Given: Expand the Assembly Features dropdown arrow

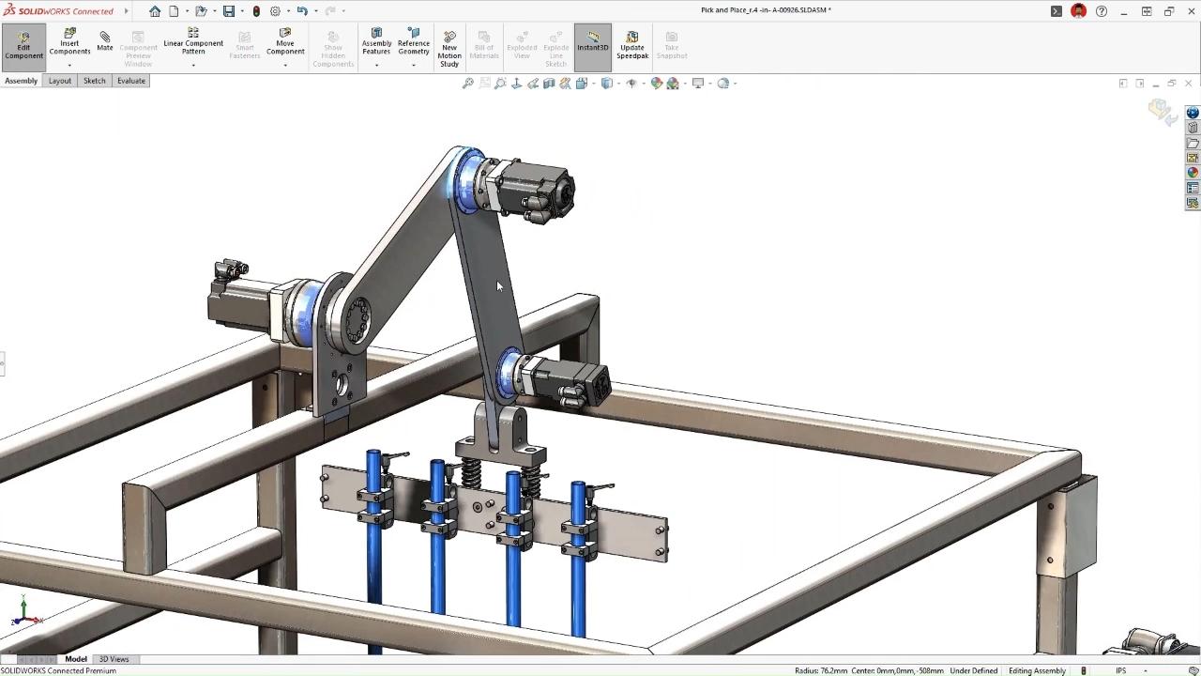Looking at the screenshot, I should point(376,65).
